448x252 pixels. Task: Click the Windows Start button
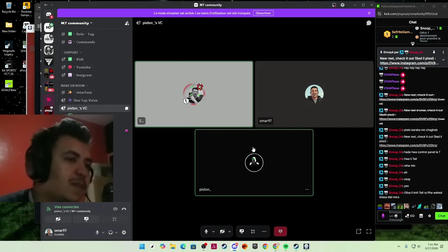pyautogui.click(x=142, y=246)
